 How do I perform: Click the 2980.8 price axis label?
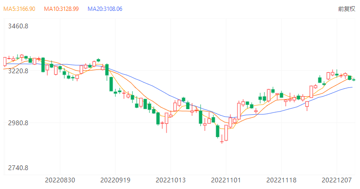click(x=18, y=123)
